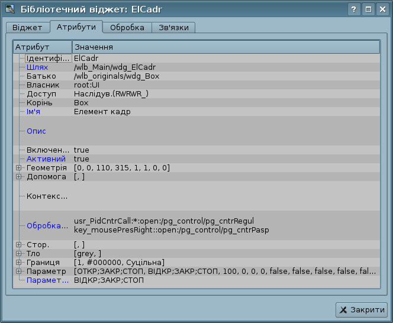Image resolution: width=393 pixels, height=323 pixels.
Task: Expand the Геометрія attribute row
Action: tap(19, 168)
